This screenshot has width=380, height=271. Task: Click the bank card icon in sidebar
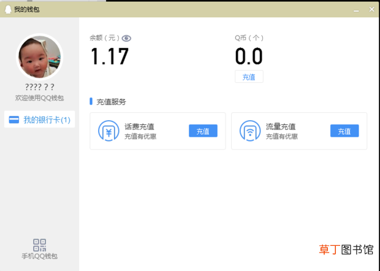tap(14, 120)
